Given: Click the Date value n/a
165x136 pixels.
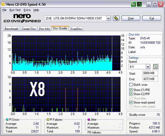Looking at the screenshot, I should (142, 47).
